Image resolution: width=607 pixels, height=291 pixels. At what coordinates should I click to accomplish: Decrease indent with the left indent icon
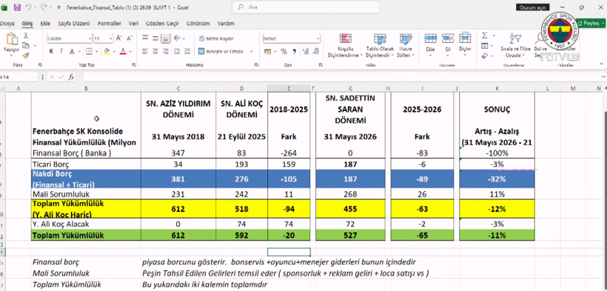click(x=177, y=51)
